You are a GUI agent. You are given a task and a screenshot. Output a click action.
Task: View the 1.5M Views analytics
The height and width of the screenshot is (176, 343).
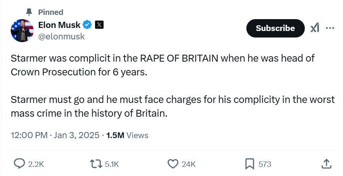click(127, 135)
